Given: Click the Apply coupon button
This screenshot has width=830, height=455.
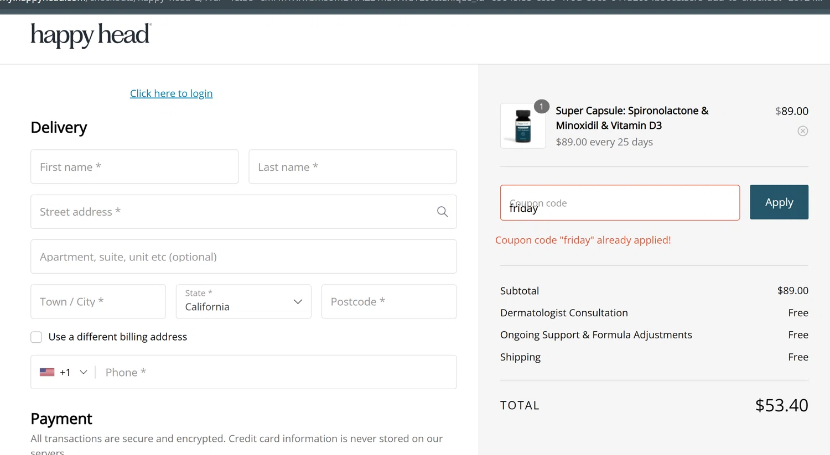Looking at the screenshot, I should pyautogui.click(x=779, y=202).
